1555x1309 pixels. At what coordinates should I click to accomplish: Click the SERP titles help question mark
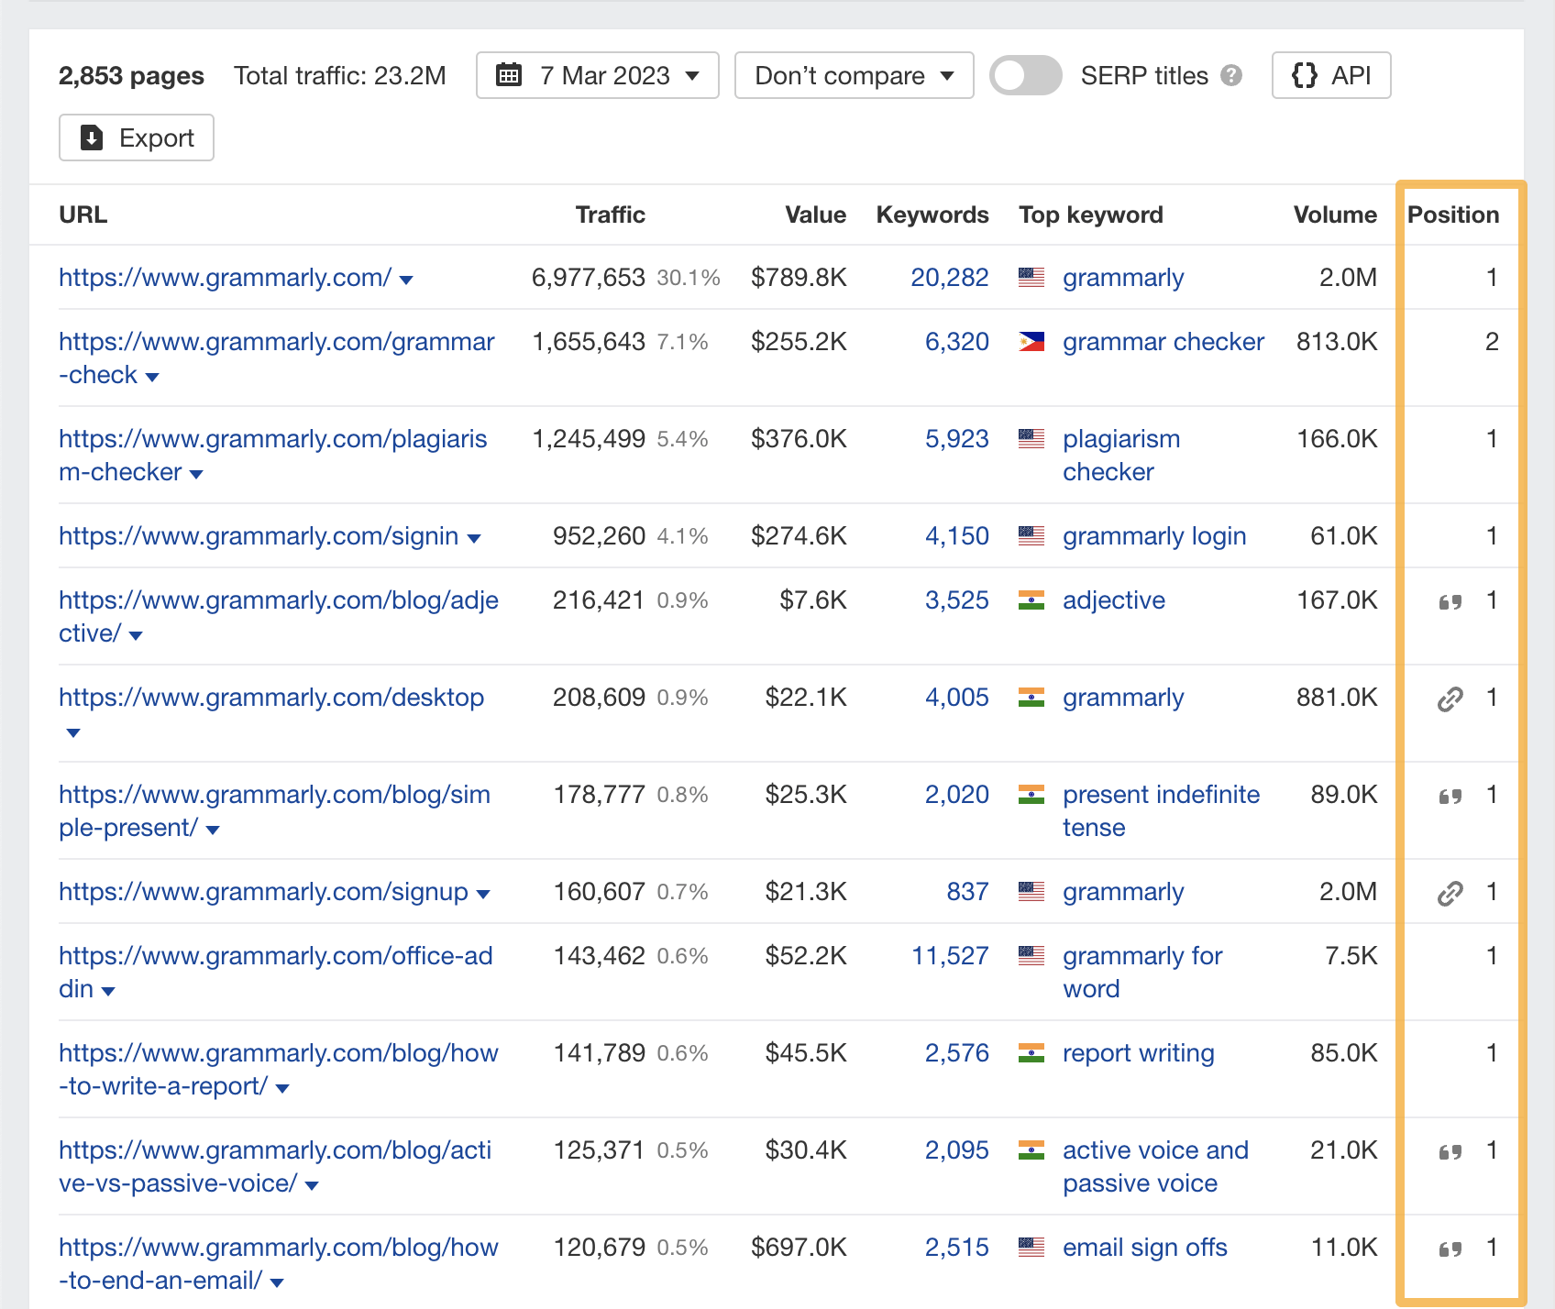coord(1231,75)
